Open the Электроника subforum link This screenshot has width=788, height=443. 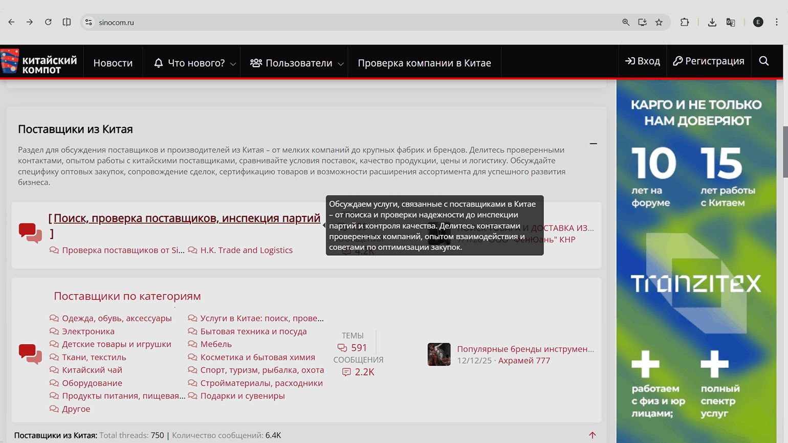tap(88, 331)
